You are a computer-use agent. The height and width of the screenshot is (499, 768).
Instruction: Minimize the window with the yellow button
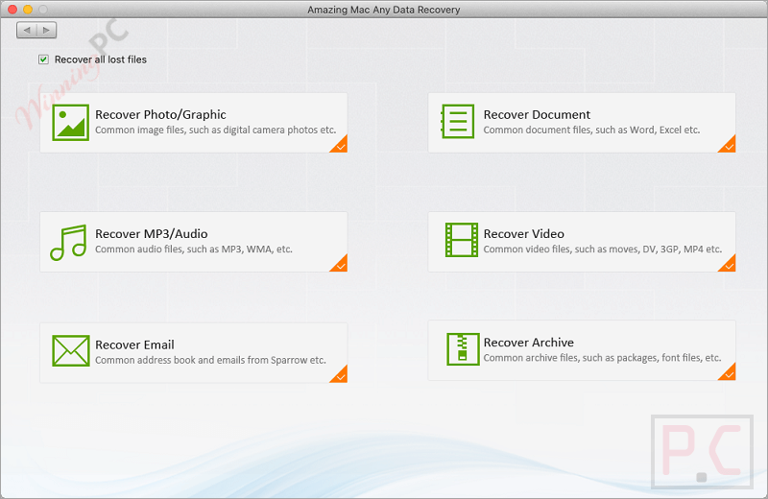click(x=28, y=10)
